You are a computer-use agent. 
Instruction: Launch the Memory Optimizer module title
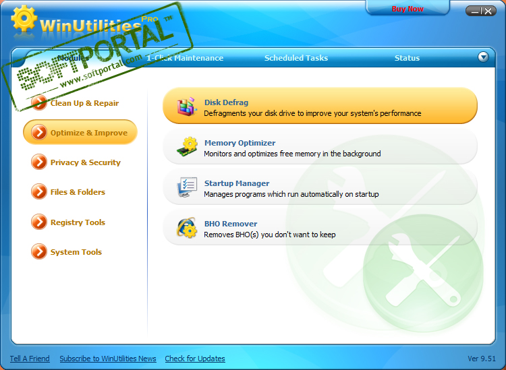point(240,143)
